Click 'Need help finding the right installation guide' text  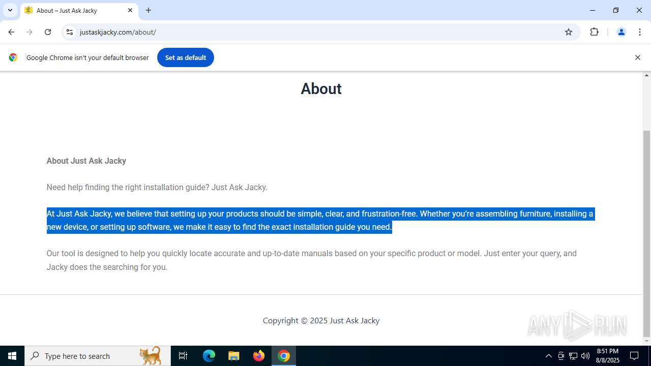tap(157, 187)
